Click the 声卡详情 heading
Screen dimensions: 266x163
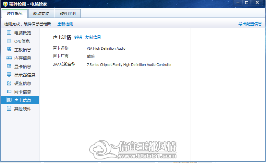pos(62,37)
